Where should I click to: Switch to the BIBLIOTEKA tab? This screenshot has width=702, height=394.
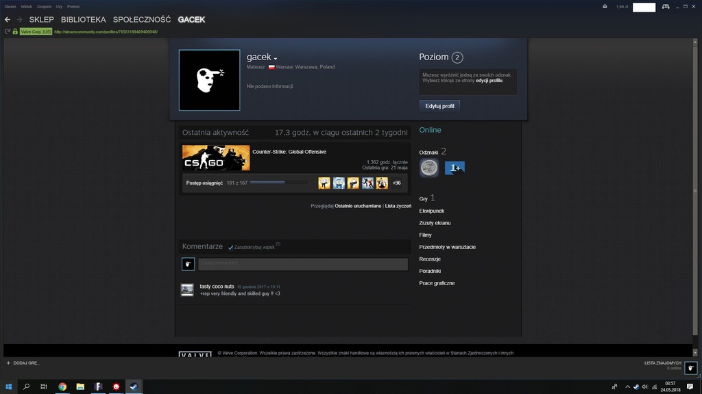coord(83,20)
